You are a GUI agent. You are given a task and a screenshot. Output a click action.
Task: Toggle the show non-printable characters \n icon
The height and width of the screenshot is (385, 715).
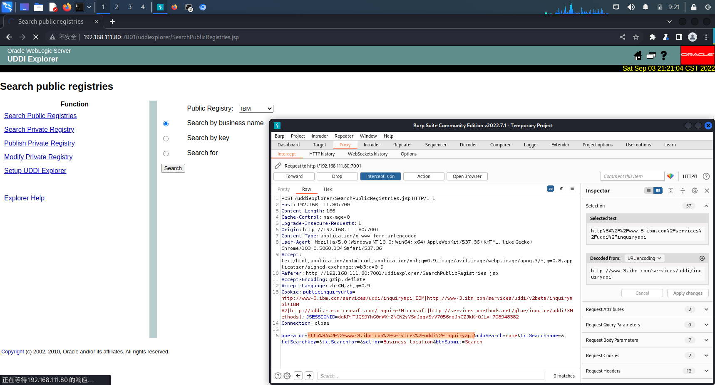(x=561, y=188)
